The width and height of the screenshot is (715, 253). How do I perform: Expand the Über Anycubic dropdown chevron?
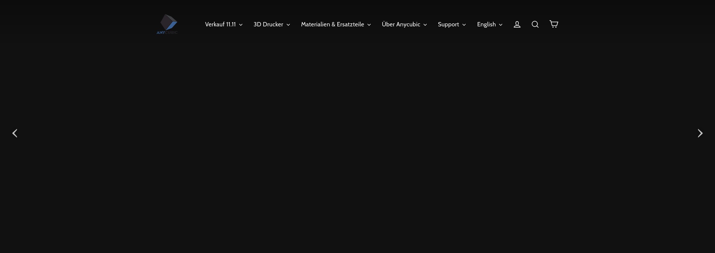pos(425,25)
